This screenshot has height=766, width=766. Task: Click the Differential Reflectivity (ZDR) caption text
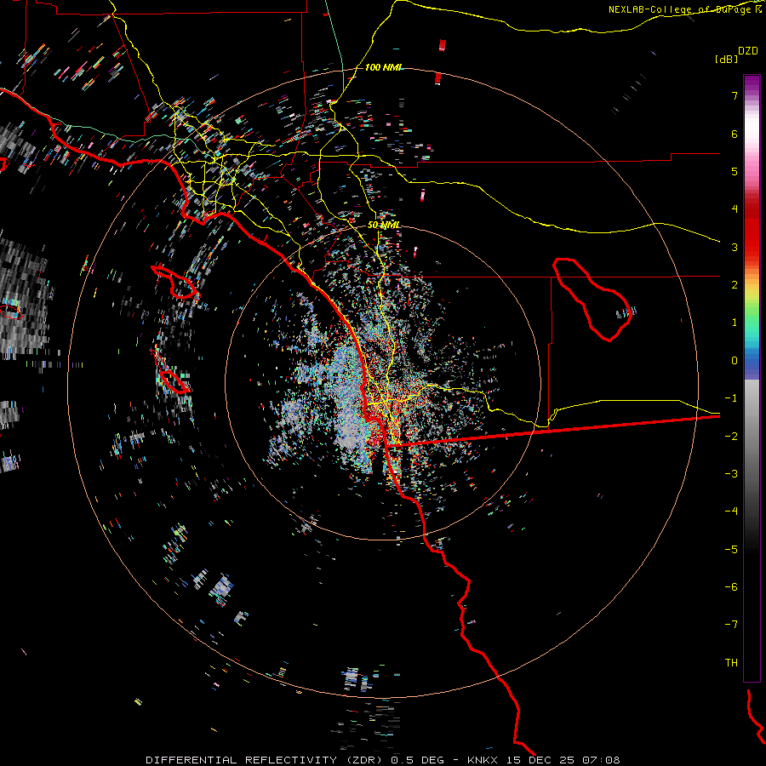point(266,760)
